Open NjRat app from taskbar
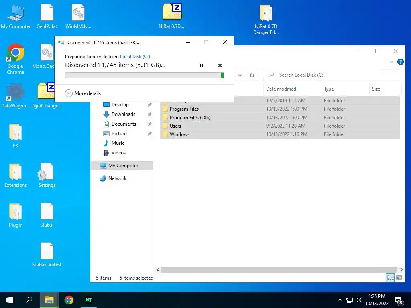Image resolution: width=411 pixels, height=308 pixels. coord(89,300)
